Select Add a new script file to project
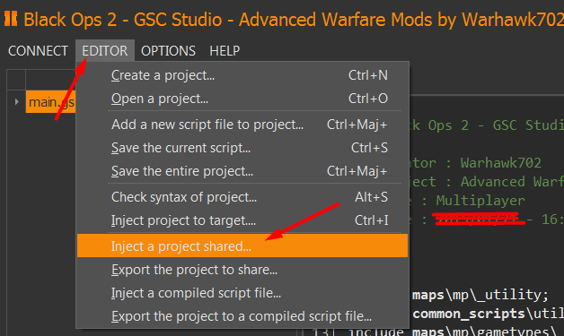 point(242,125)
